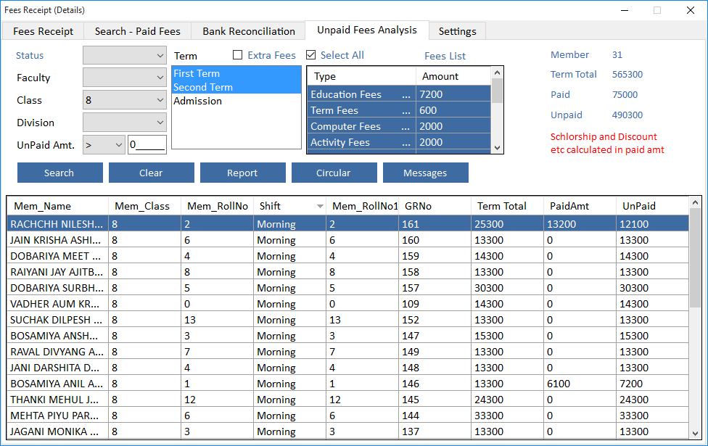Image resolution: width=708 pixels, height=446 pixels.
Task: Select the JANI DARSHITA row
Action: (348, 368)
